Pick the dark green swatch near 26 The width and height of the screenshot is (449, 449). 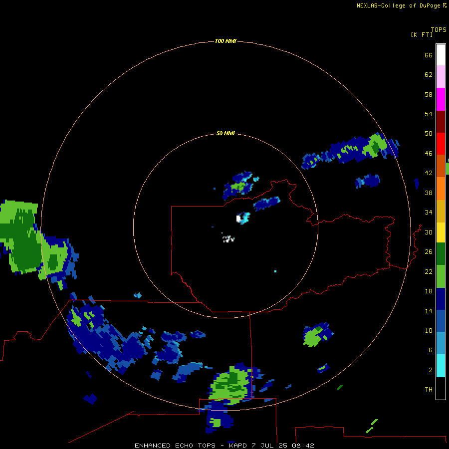pos(441,254)
